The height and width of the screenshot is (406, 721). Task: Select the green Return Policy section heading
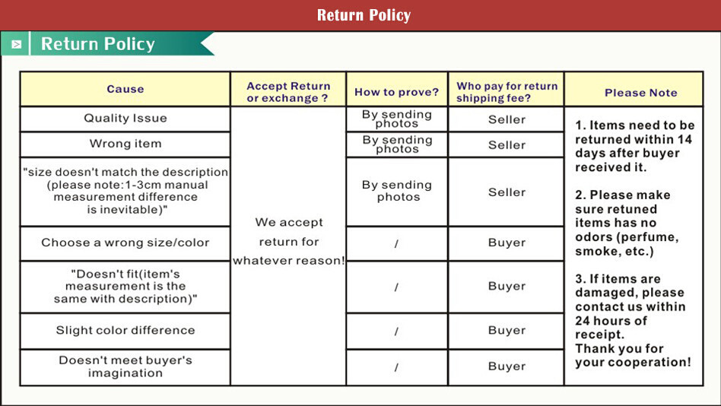click(x=98, y=44)
